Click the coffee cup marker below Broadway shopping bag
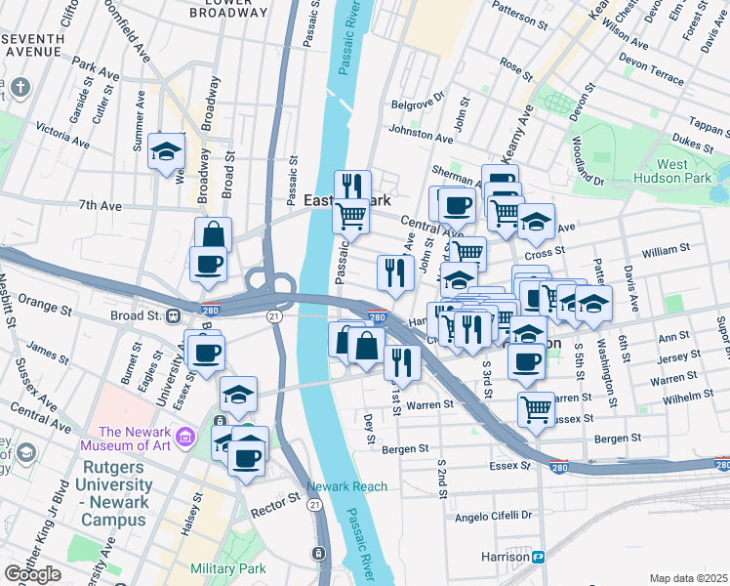 click(209, 266)
